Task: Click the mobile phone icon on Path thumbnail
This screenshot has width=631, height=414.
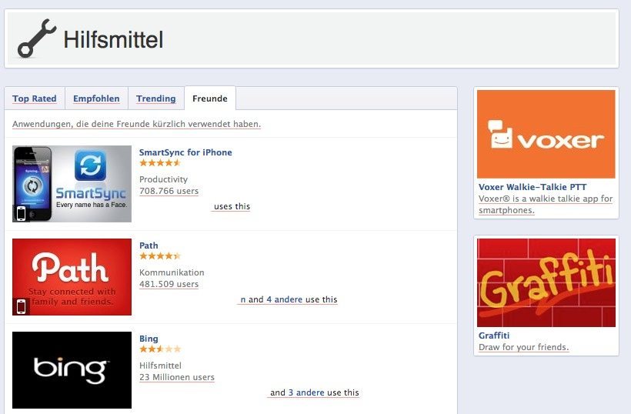Action: pyautogui.click(x=21, y=306)
